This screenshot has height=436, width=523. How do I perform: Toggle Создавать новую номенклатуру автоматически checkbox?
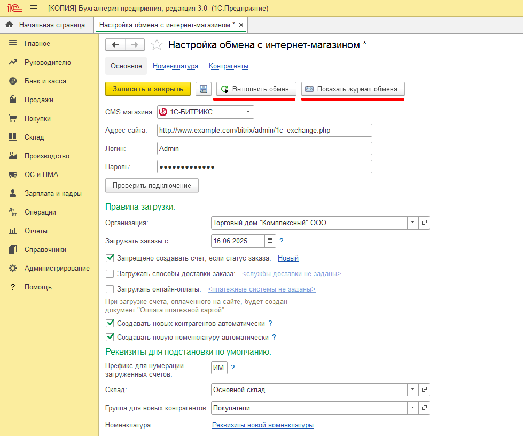point(110,337)
